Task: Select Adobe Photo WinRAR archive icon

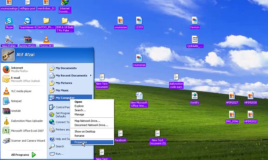Action: tap(28, 40)
